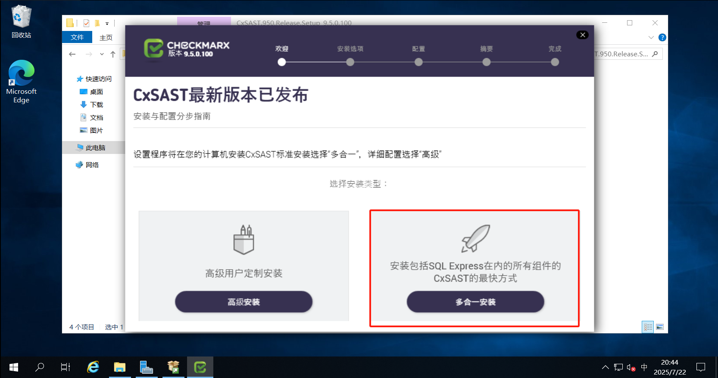The image size is (718, 378).
Task: Go back in File Explorer navigation
Action: (x=72, y=54)
